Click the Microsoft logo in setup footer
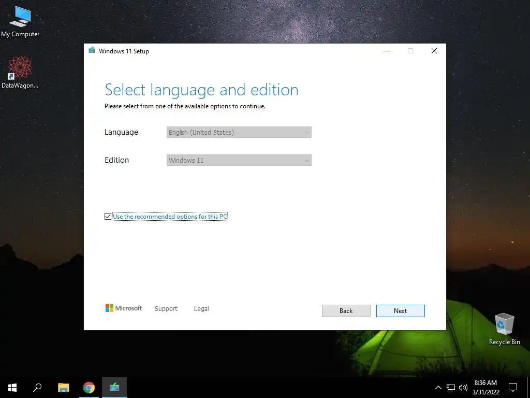530x398 pixels. pyautogui.click(x=124, y=308)
